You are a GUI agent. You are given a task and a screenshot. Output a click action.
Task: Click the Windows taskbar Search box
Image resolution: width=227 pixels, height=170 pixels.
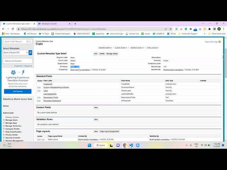(x=101, y=145)
